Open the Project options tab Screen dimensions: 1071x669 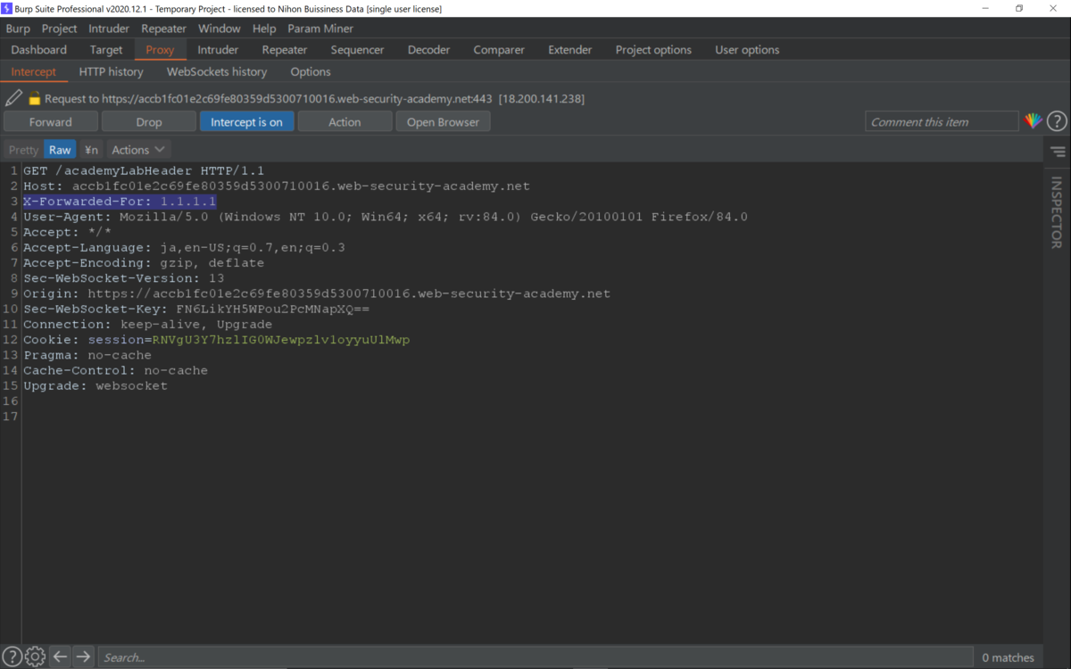653,50
